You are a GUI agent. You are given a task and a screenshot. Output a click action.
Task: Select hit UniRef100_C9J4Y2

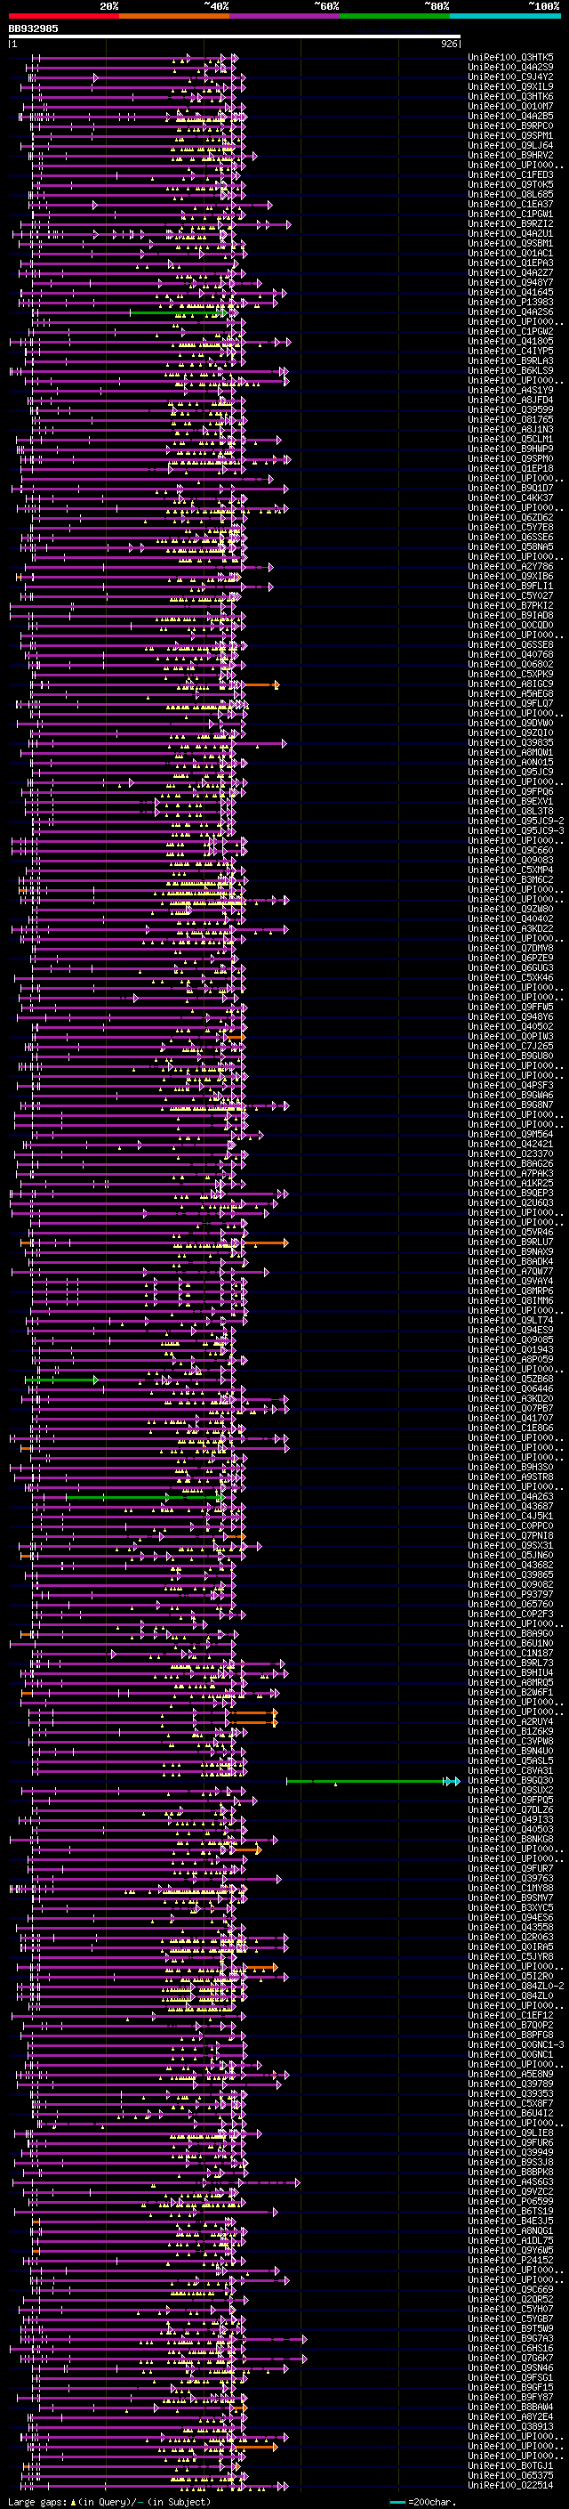510,77
